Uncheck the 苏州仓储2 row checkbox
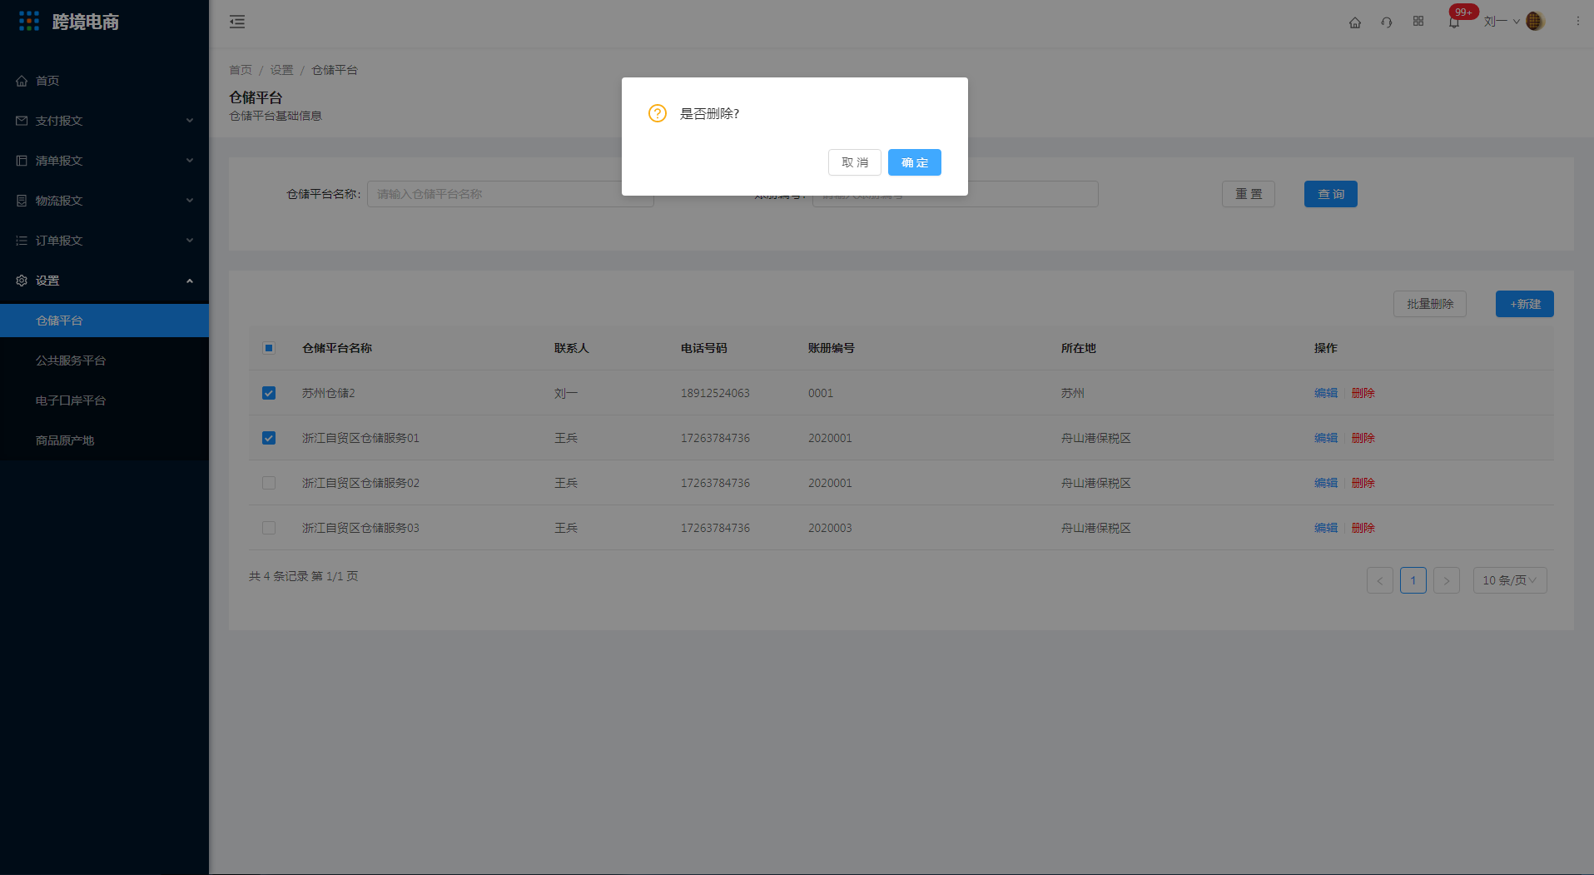Image resolution: width=1594 pixels, height=875 pixels. [269, 393]
